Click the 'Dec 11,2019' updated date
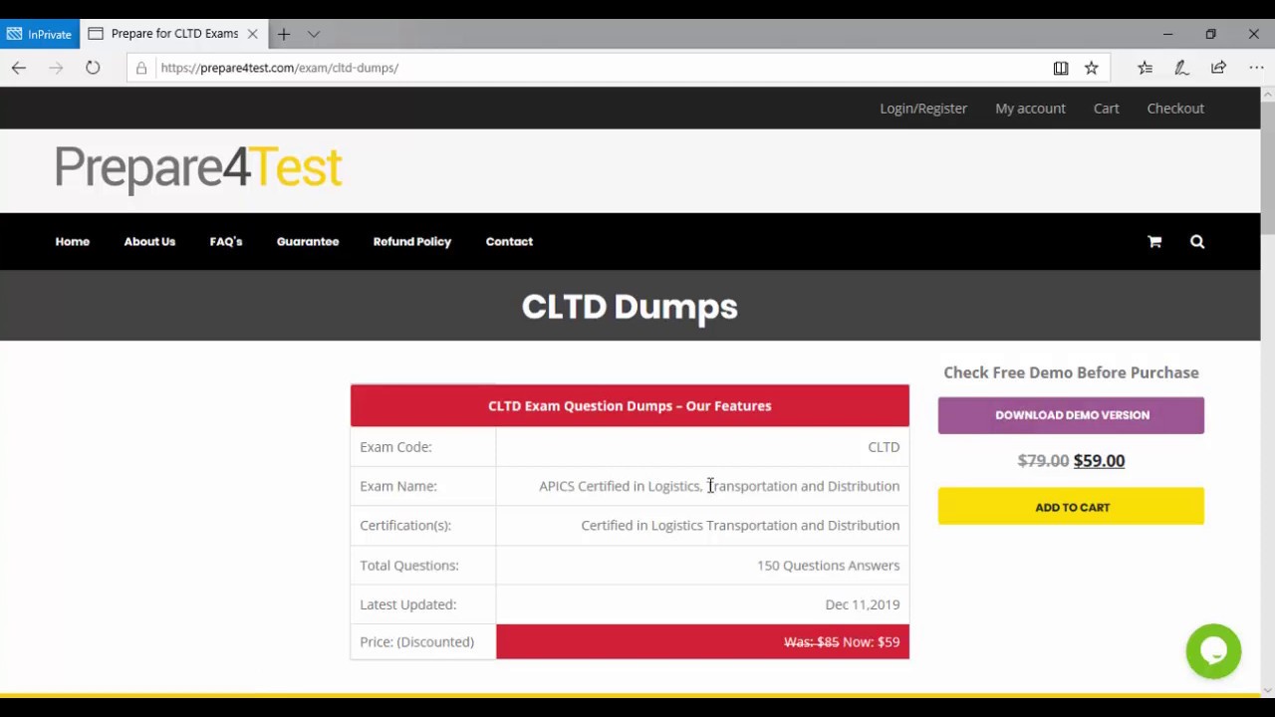The width and height of the screenshot is (1275, 717). point(863,604)
